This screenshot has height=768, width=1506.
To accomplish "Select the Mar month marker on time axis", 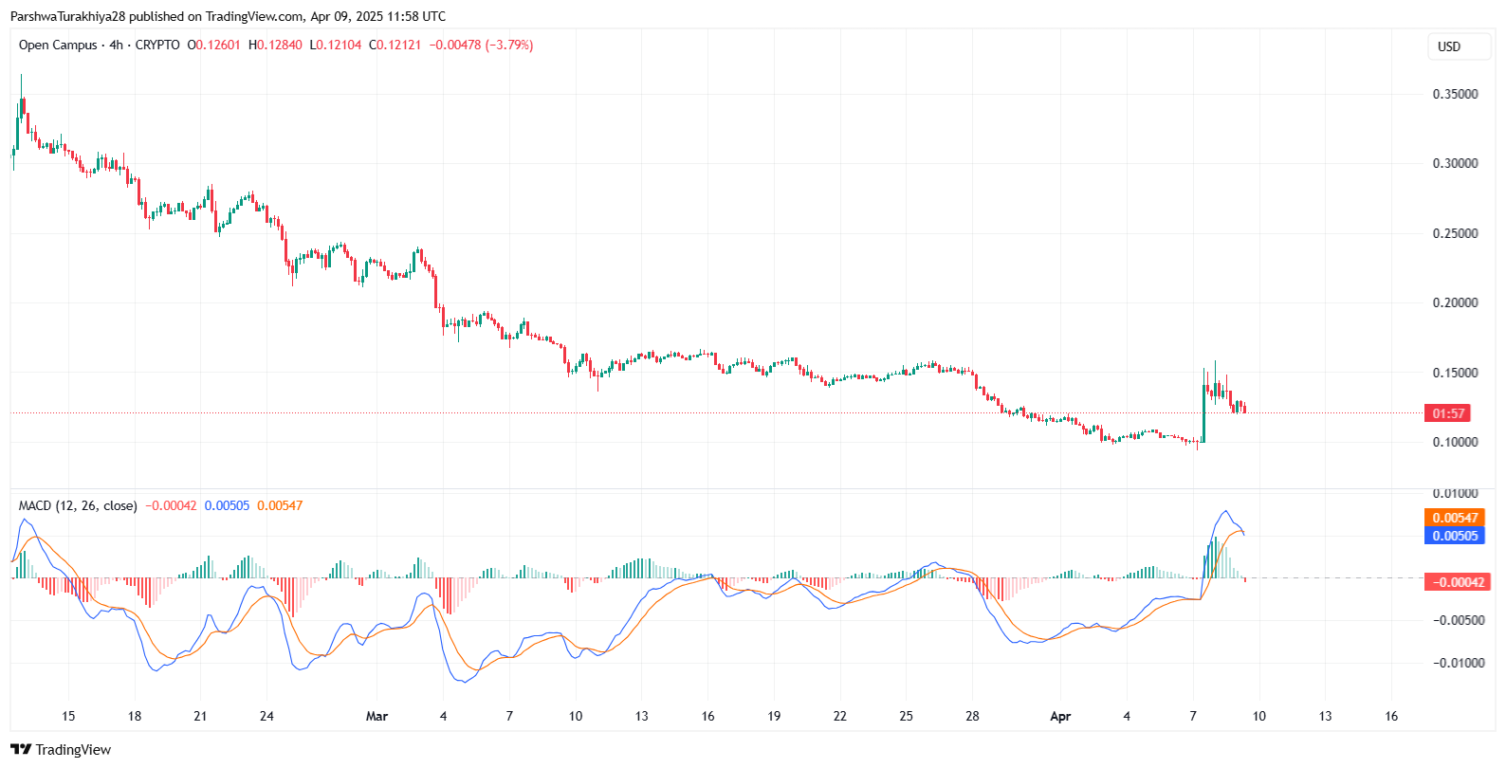I will pyautogui.click(x=376, y=716).
